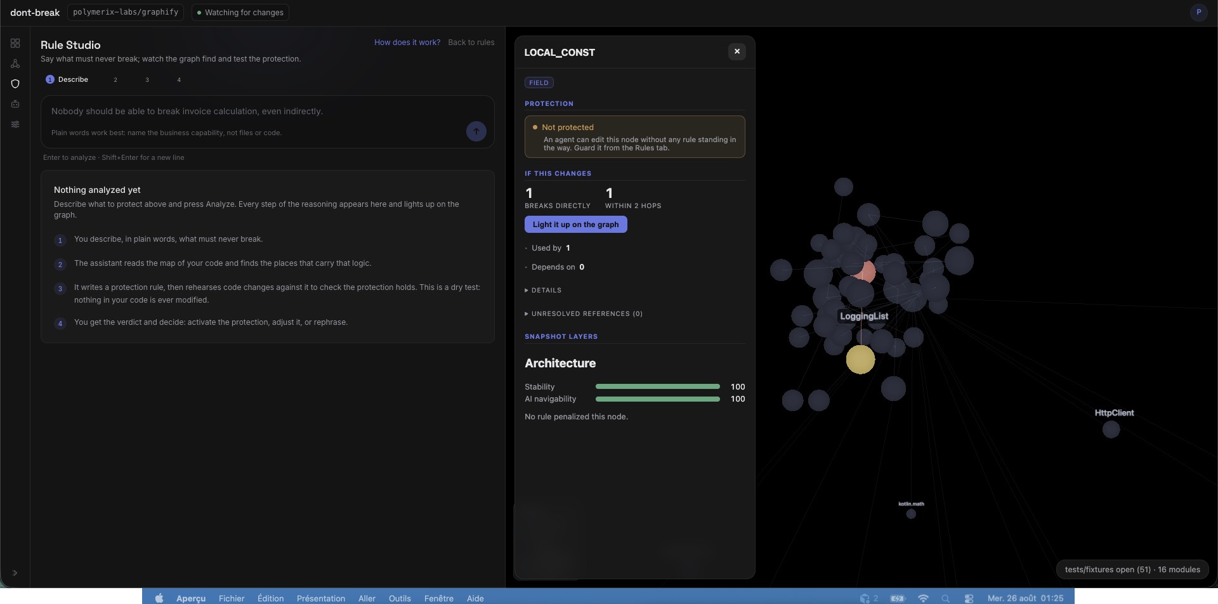Open the Fenêtre menu
This screenshot has width=1218, height=604.
coord(439,598)
